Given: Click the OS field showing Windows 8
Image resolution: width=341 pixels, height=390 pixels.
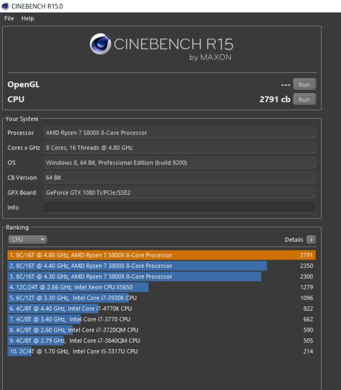Looking at the screenshot, I should click(x=179, y=162).
